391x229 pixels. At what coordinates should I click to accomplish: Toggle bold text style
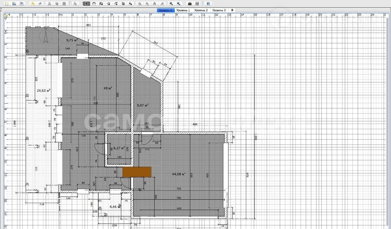pos(155,4)
